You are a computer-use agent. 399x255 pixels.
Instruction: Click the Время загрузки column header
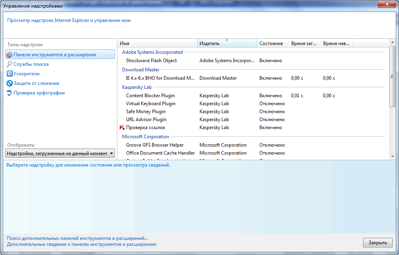[304, 43]
